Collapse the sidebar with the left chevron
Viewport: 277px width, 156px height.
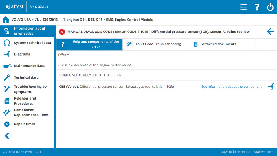coord(6,136)
